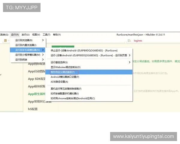This screenshot has height=144, width=180.
Task: Click the file search icon beside loginex
Action: [129, 41]
